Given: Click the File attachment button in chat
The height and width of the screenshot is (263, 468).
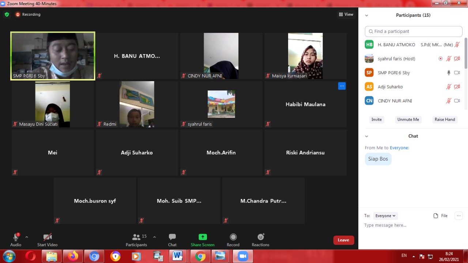Looking at the screenshot, I should click(x=441, y=216).
